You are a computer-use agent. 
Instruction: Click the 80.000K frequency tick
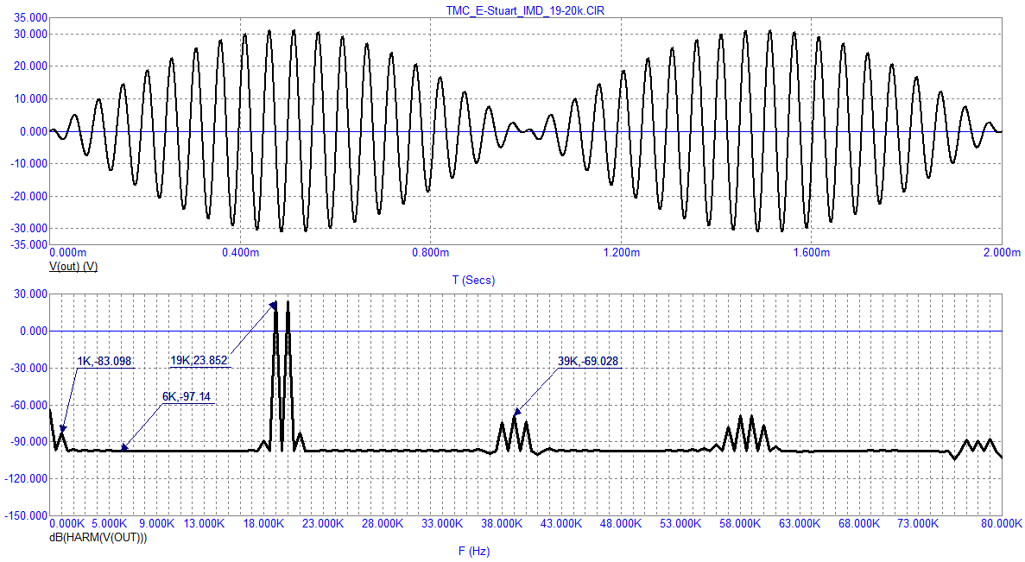coord(1000,523)
